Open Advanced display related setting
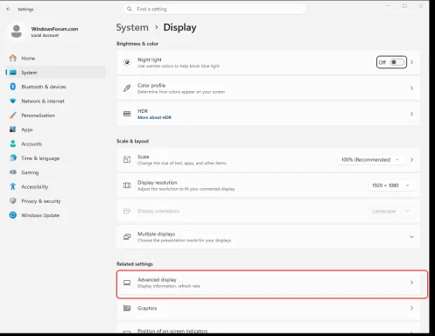Image resolution: width=435 pixels, height=336 pixels. pyautogui.click(x=269, y=283)
